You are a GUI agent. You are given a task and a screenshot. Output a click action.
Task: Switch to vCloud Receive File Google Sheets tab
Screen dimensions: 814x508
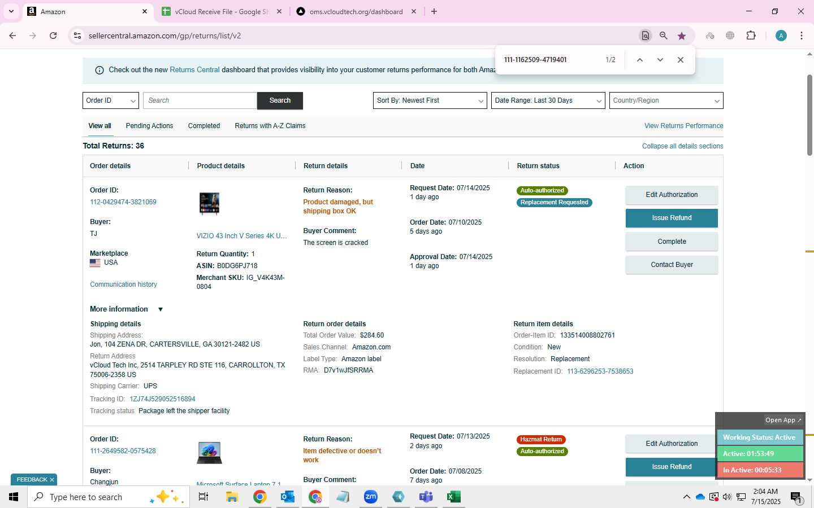222,11
